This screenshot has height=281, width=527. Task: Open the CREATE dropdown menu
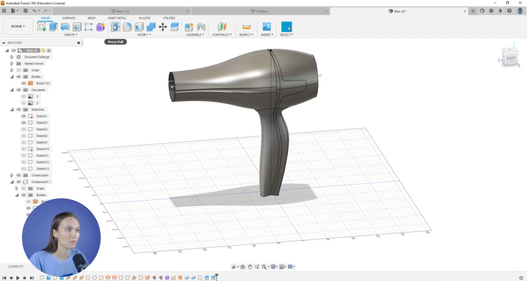[70, 34]
